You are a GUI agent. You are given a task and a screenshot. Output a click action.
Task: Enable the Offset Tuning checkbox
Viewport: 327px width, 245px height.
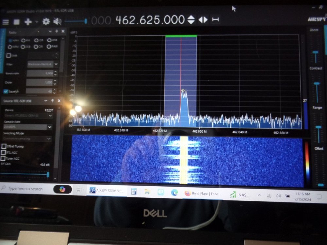click(x=4, y=146)
